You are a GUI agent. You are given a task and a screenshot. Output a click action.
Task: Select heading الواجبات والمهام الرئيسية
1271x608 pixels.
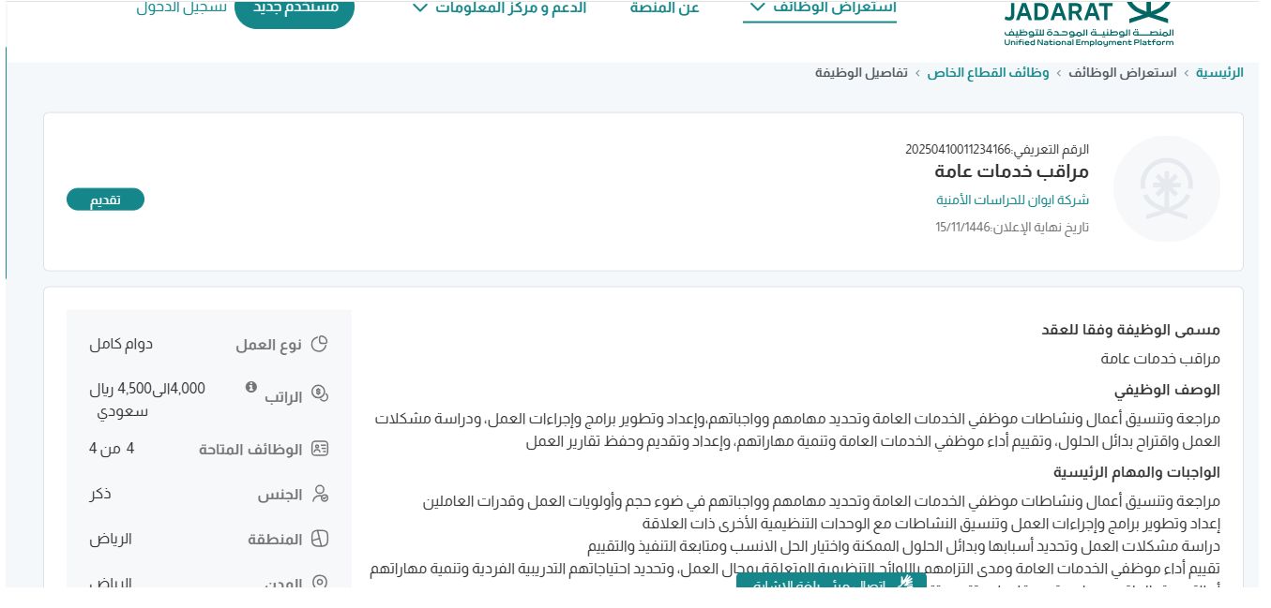1137,472
